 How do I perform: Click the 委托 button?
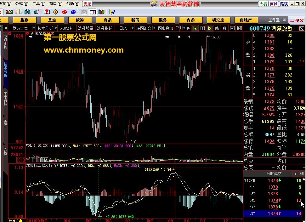click(87, 4)
